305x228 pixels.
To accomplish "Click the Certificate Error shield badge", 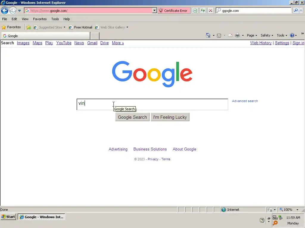I will pos(174,11).
